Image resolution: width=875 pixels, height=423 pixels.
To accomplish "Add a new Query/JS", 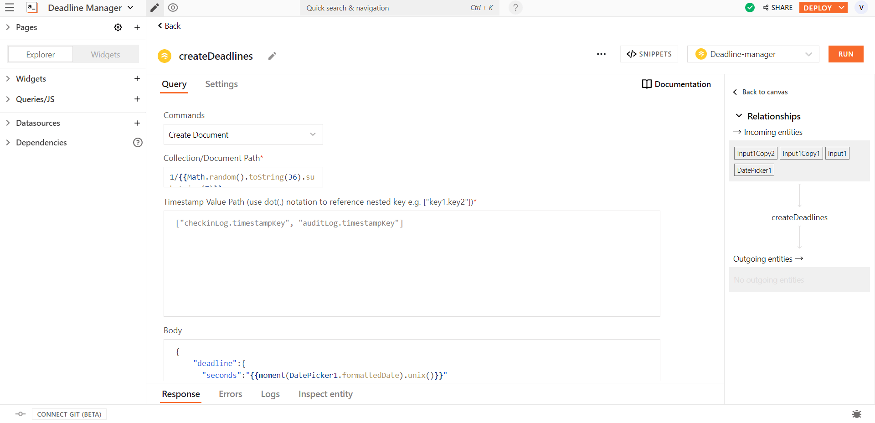I will click(137, 99).
